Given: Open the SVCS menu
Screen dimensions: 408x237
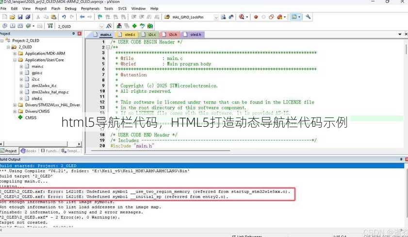Looking at the screenshot, I should 122,9.
